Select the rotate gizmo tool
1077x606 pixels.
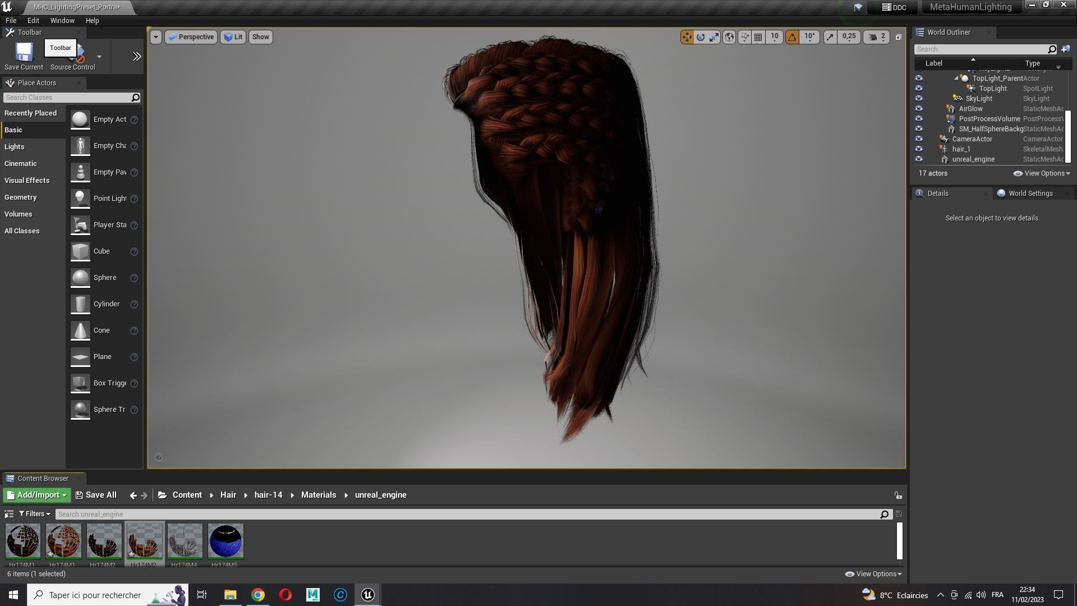[x=701, y=37]
